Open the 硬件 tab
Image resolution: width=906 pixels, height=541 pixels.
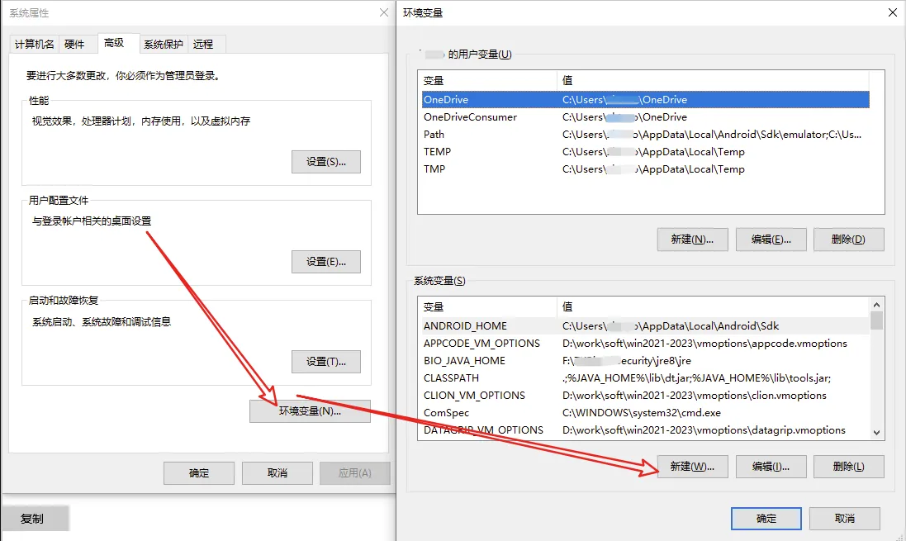pos(75,44)
